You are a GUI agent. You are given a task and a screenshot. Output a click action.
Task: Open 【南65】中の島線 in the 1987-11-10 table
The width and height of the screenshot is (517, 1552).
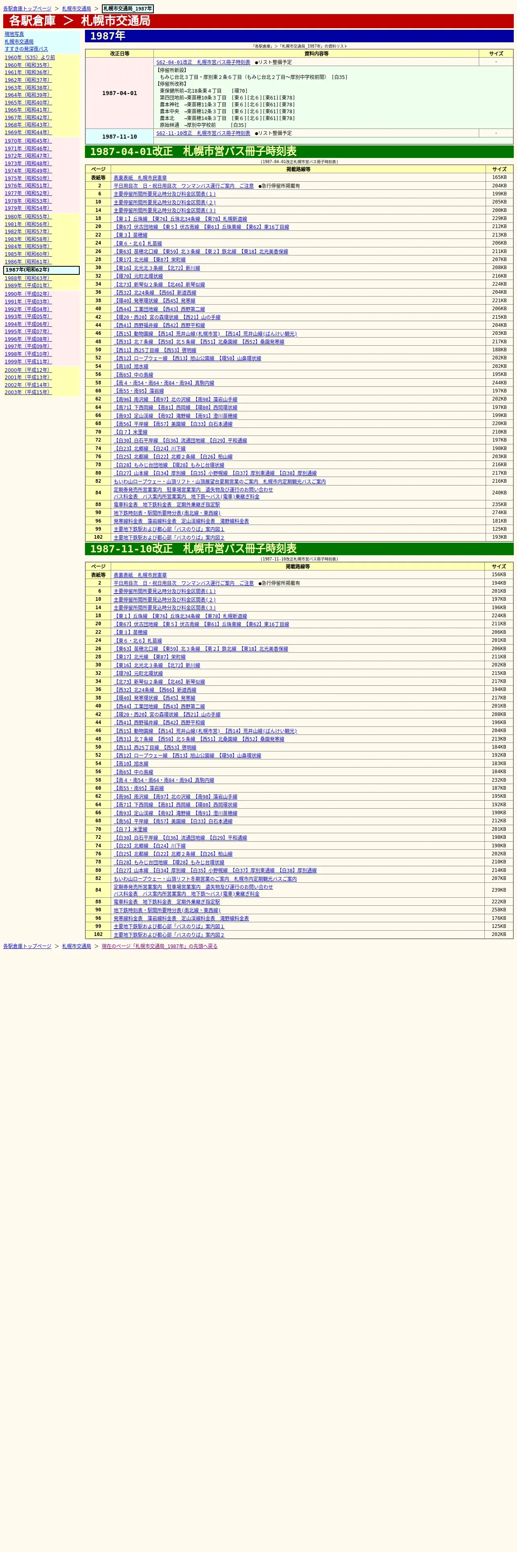coord(134,772)
